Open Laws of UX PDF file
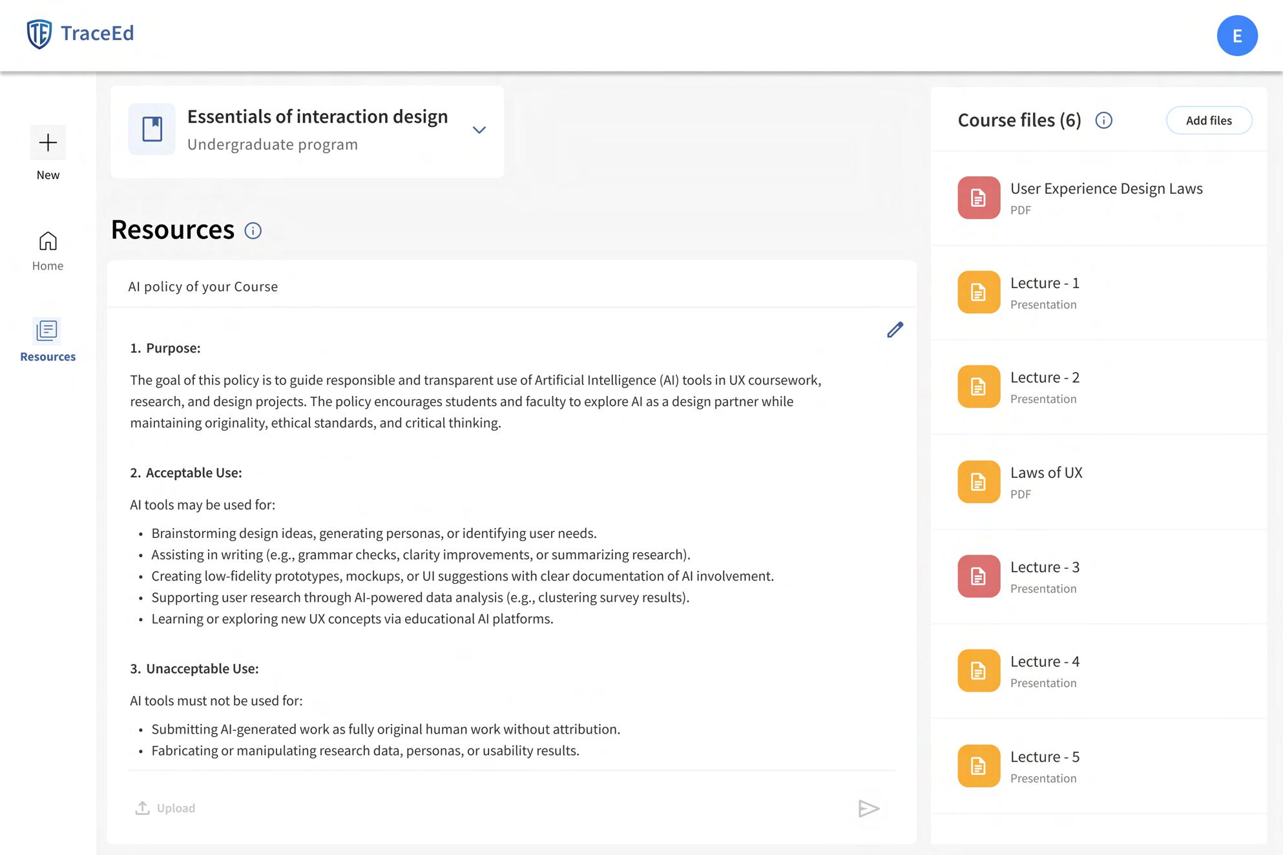This screenshot has width=1283, height=855. 1045,473
